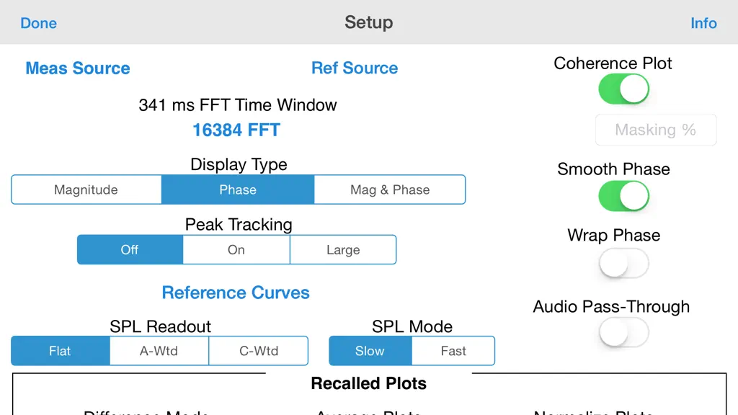Screen dimensions: 738x415
Task: Set Peak Tracking to Off
Action: pyautogui.click(x=130, y=250)
